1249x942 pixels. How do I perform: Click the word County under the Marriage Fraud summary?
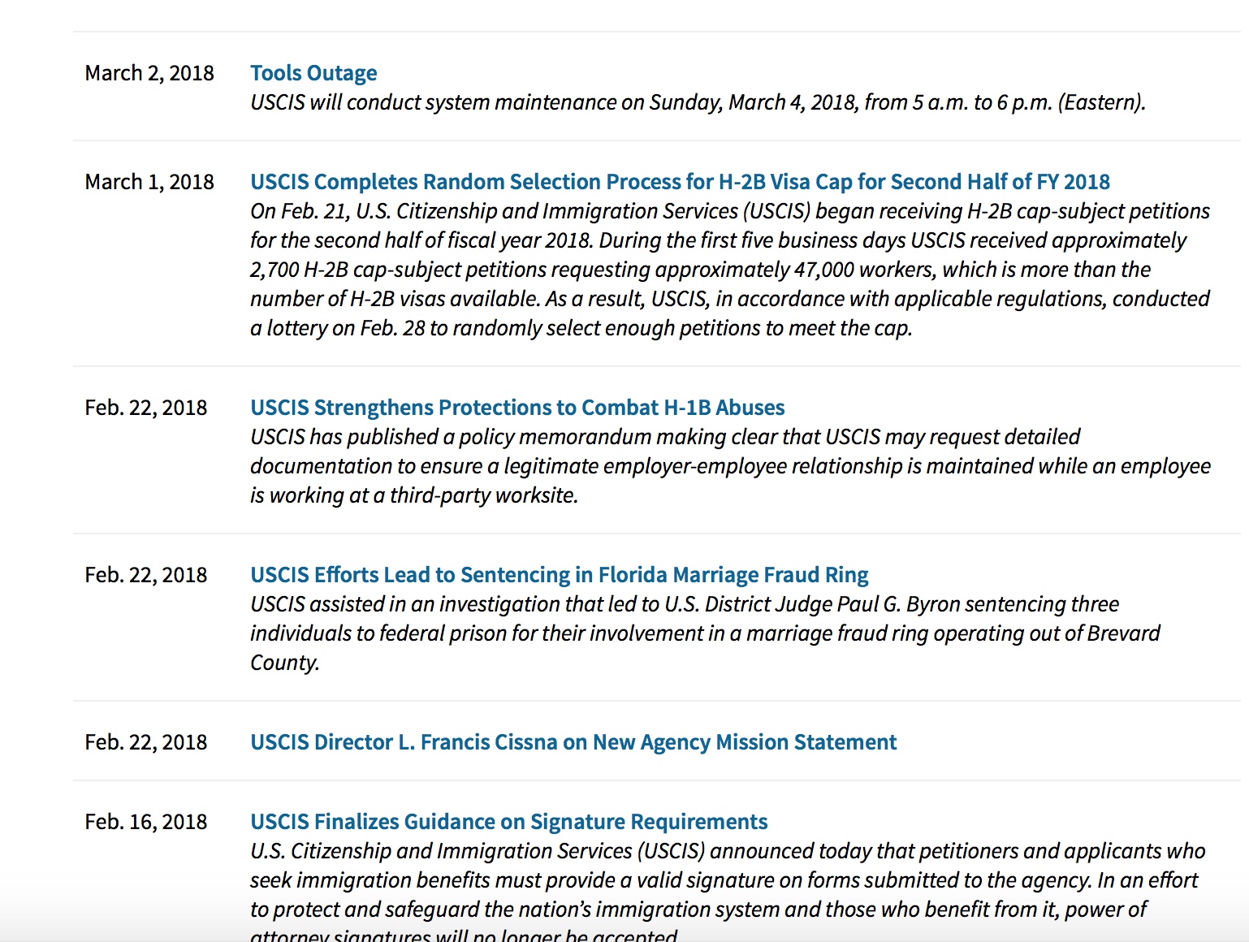[284, 663]
